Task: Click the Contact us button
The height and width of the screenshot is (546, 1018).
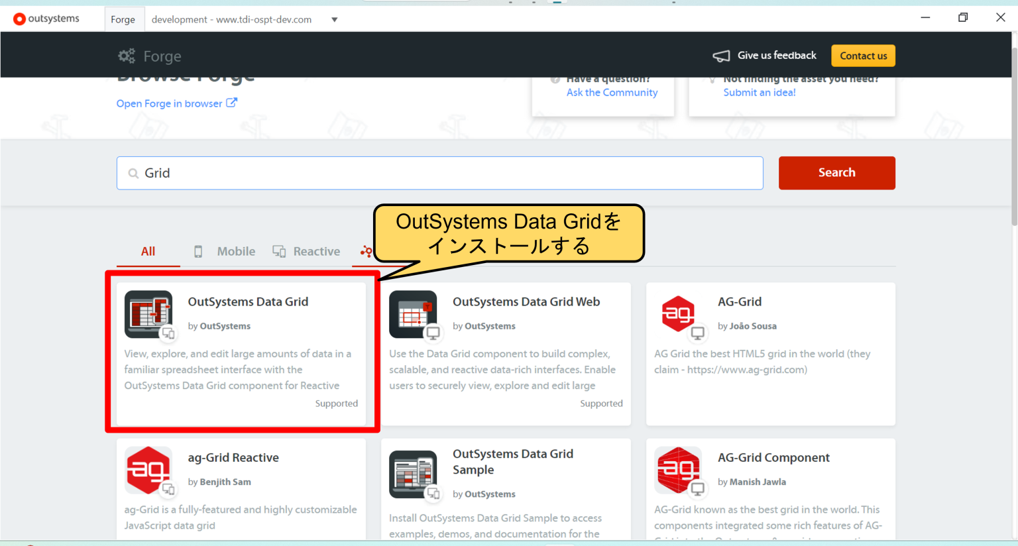Action: [863, 56]
